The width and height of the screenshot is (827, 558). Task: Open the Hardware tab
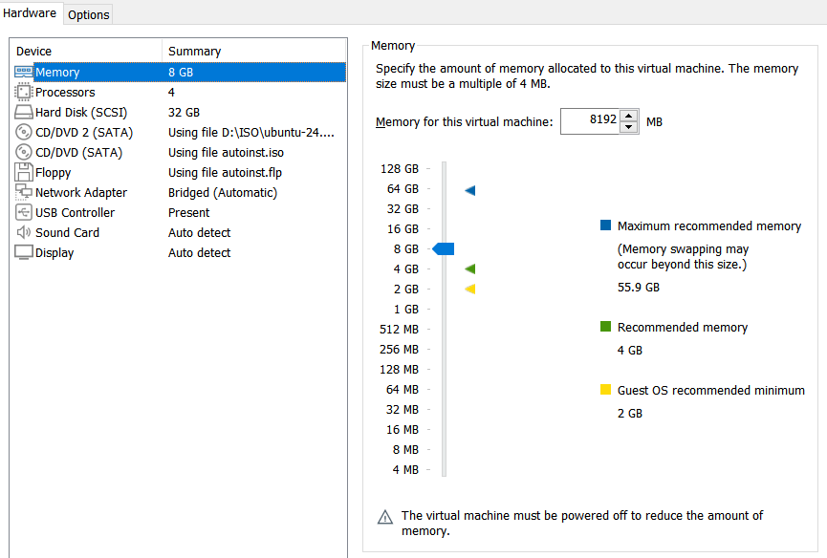[x=31, y=13]
